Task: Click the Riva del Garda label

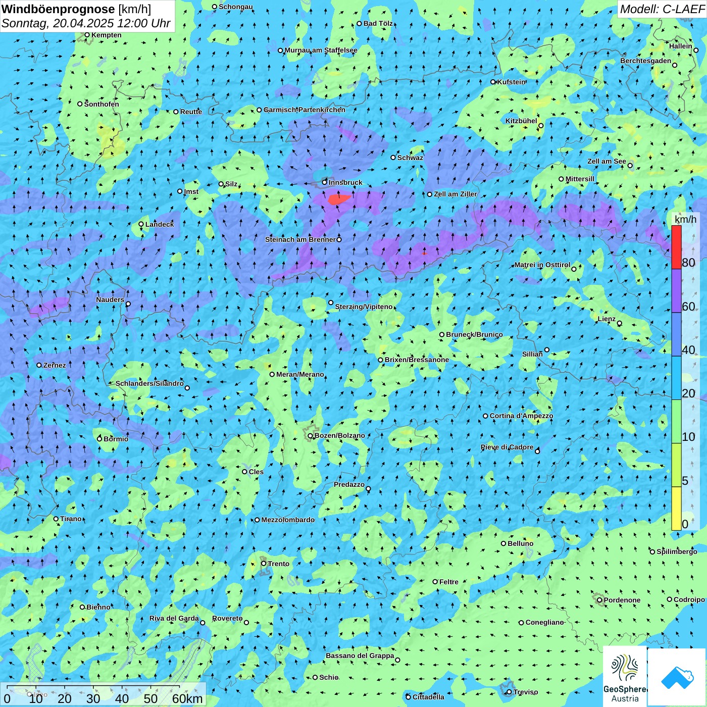Action: point(174,618)
